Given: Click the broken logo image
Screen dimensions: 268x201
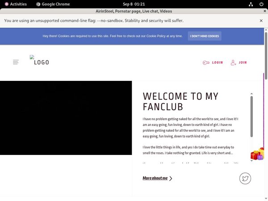Looking at the screenshot, I should tap(32, 57).
